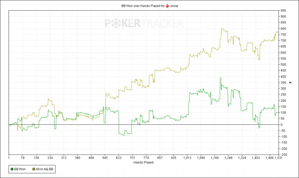
Task: Click y-axis value 450
Action: pos(283,71)
